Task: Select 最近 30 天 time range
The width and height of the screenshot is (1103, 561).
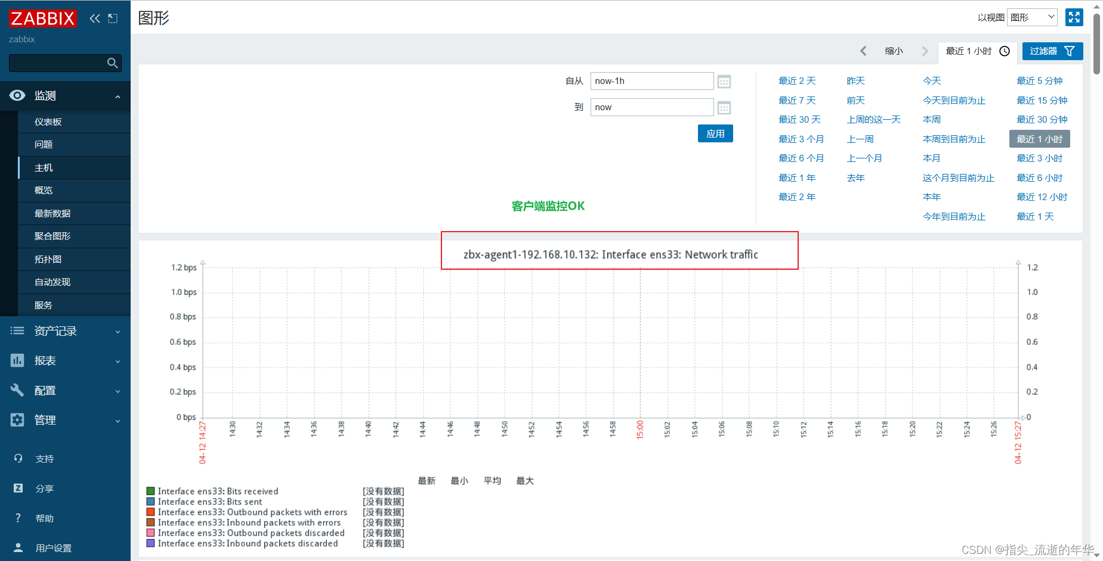Action: (x=799, y=120)
